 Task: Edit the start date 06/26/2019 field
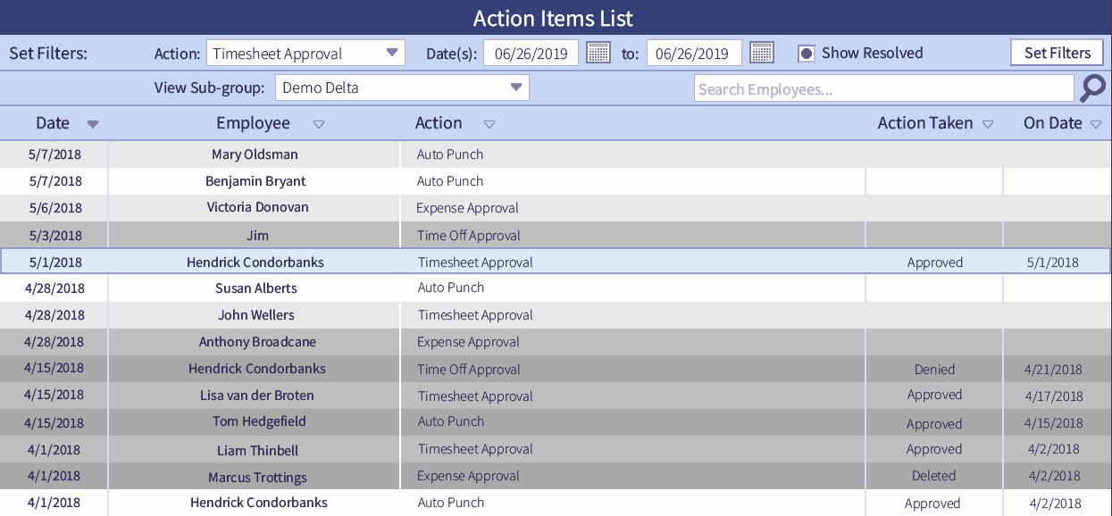coord(531,52)
